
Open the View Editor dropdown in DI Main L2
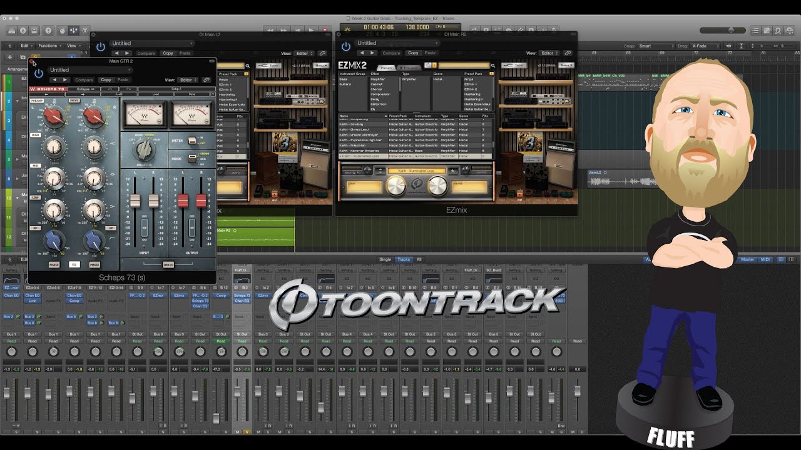click(304, 53)
